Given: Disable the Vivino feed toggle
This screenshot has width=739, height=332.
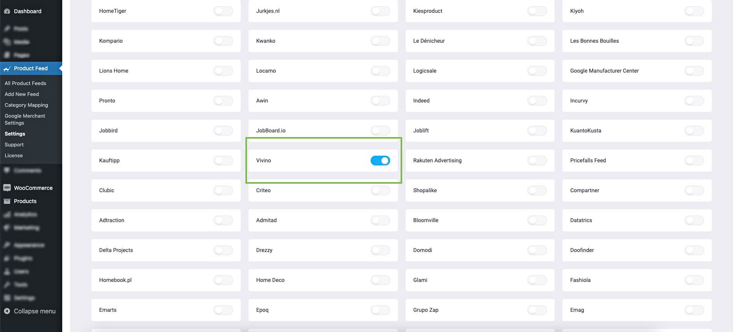Looking at the screenshot, I should click(380, 160).
